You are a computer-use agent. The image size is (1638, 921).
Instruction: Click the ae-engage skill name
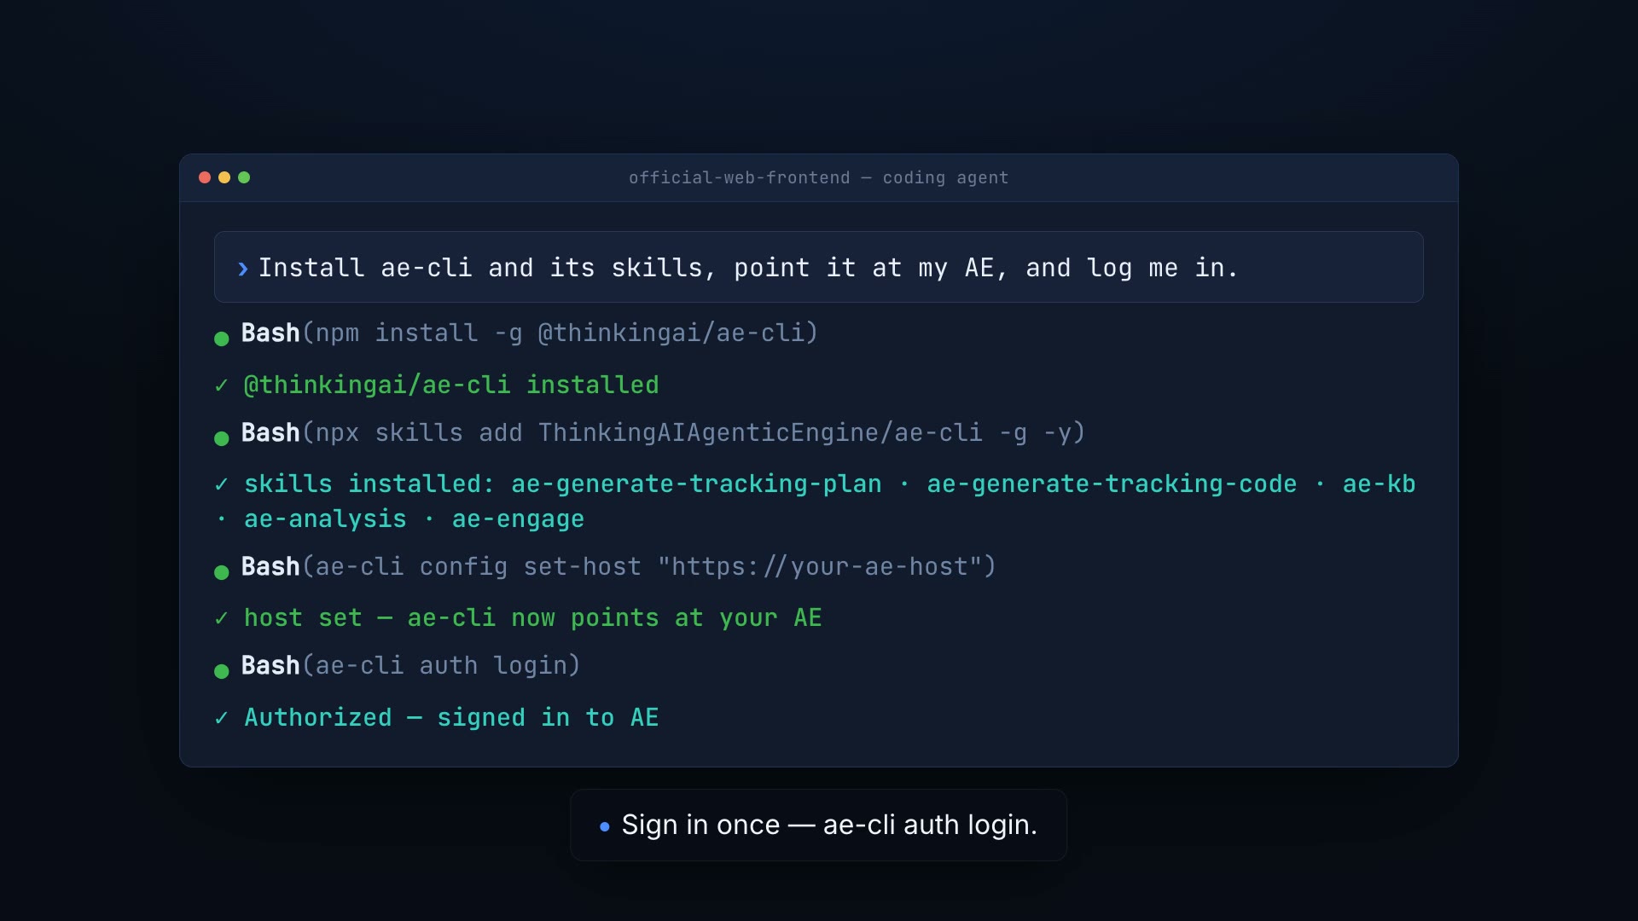click(518, 518)
